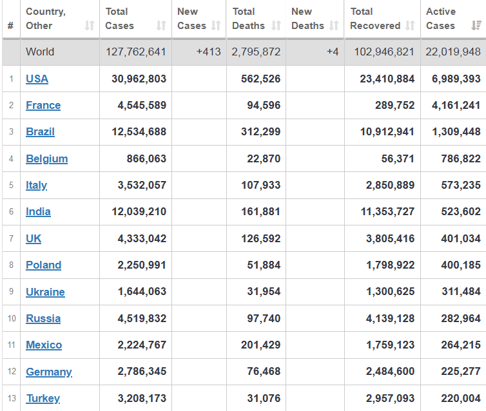
Task: Click the India link
Action: pyautogui.click(x=38, y=211)
